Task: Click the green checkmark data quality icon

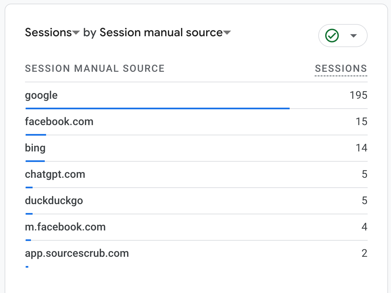Action: coord(332,36)
